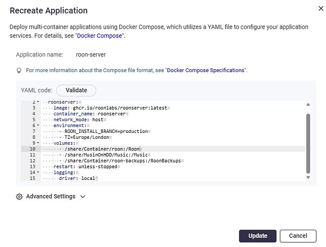Click the Cancel button
Viewport: 326px width, 247px height.
298,236
